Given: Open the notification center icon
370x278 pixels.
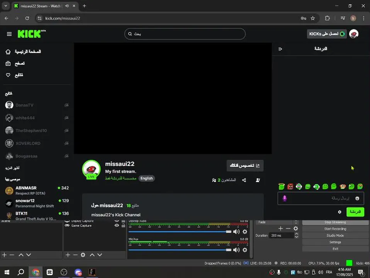Looking at the screenshot, I should tap(361, 273).
